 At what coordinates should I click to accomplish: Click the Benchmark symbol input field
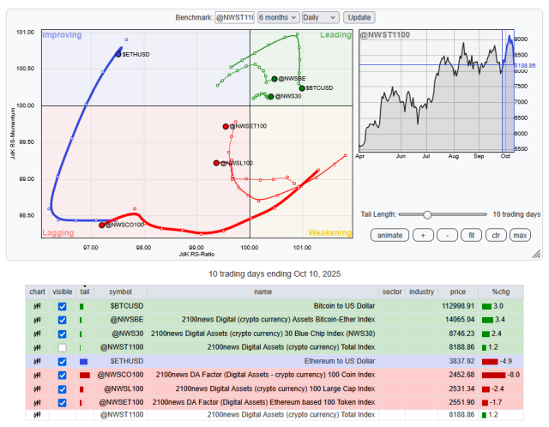[x=234, y=17]
